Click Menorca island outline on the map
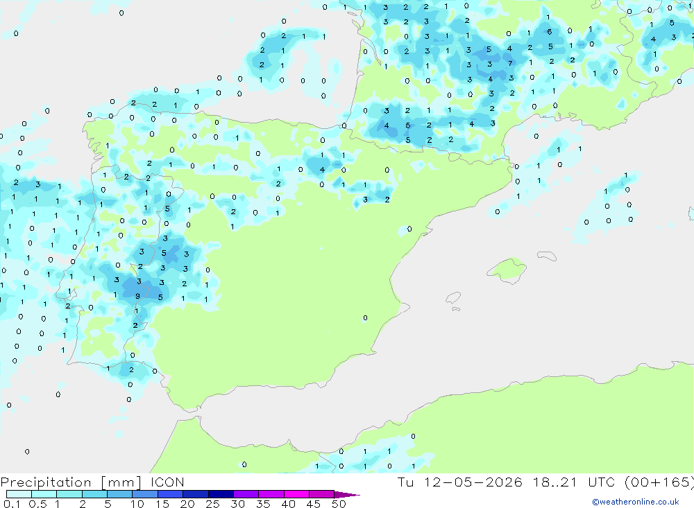Viewport: 694px width, 508px height. pyautogui.click(x=547, y=256)
